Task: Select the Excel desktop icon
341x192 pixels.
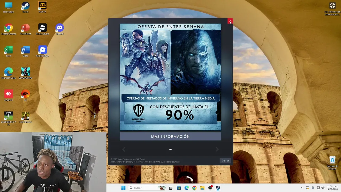Action: point(8,51)
